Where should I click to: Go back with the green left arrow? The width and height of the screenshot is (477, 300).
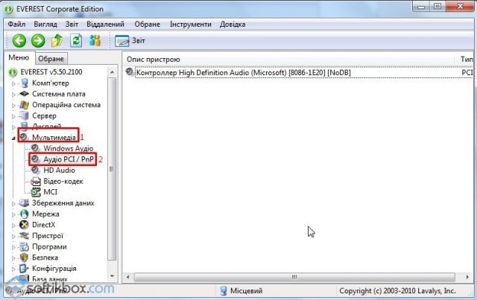[19, 41]
